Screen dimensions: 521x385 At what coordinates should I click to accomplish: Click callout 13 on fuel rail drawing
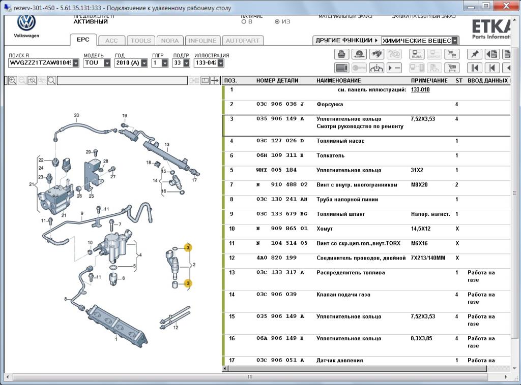(167, 145)
